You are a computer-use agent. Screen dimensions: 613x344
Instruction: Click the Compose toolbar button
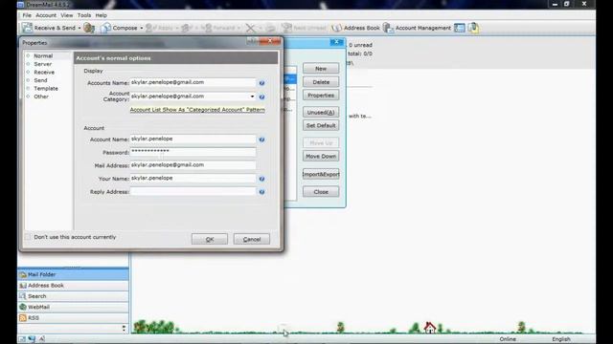119,28
